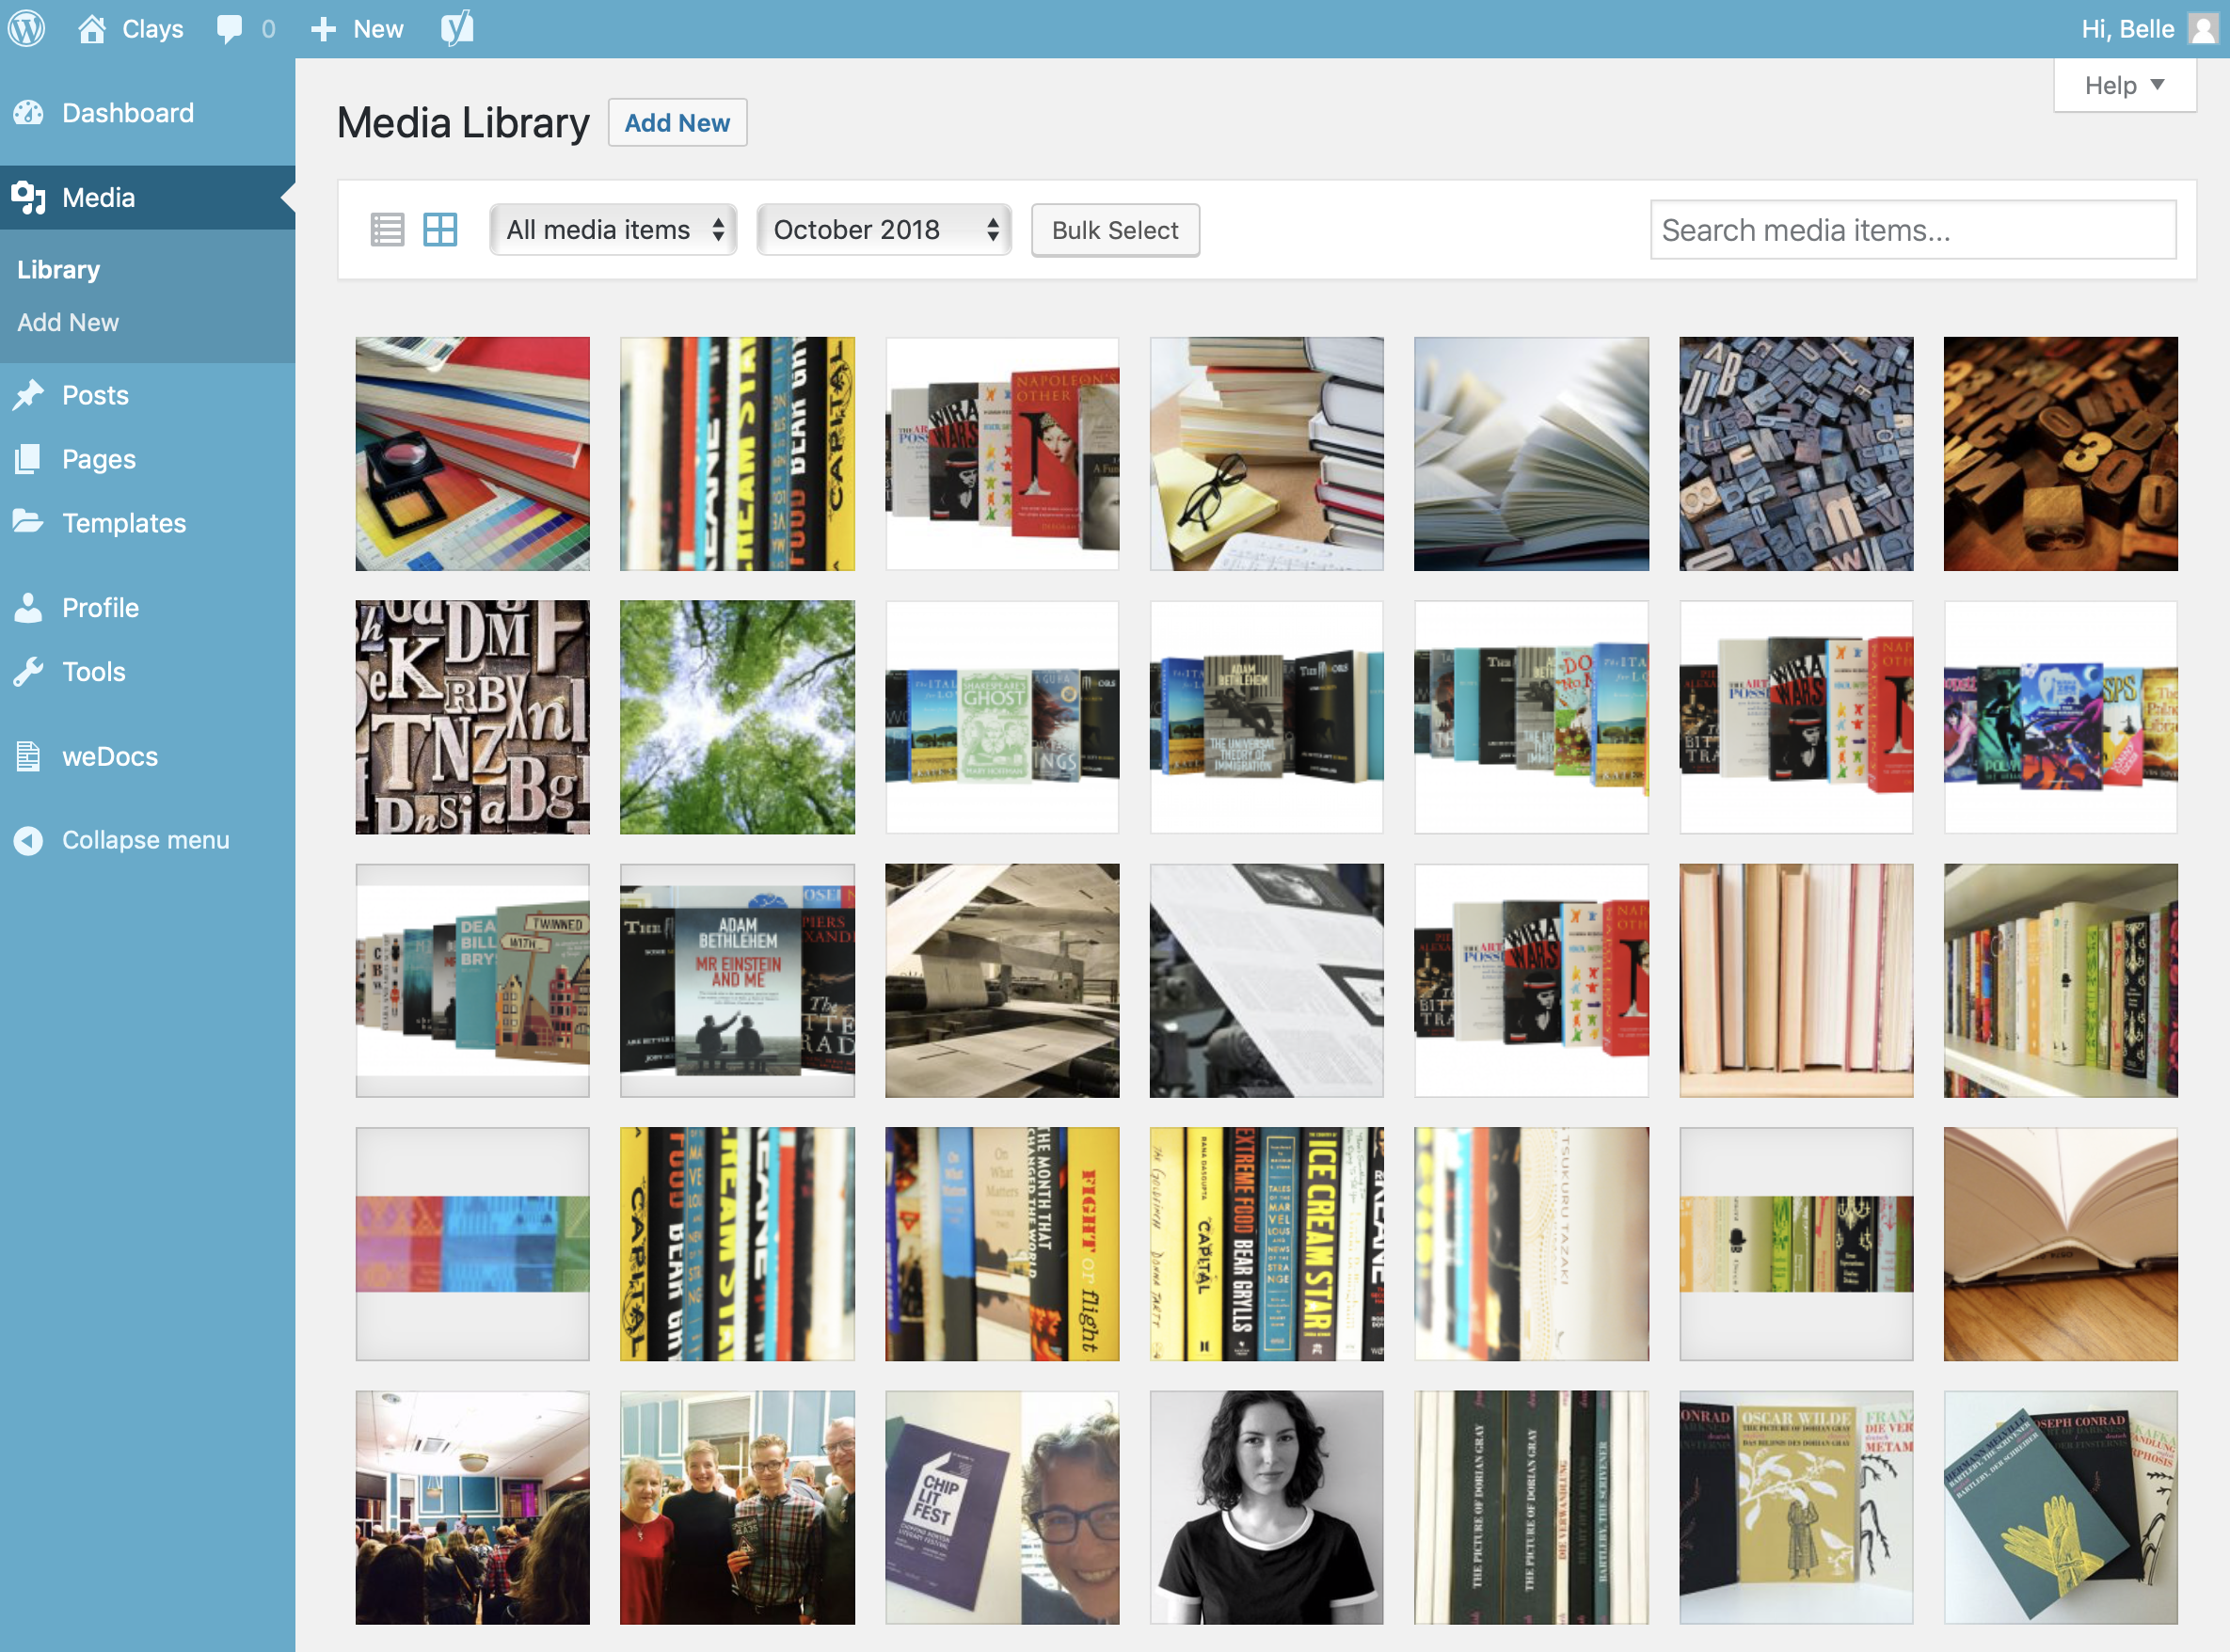2230x1652 pixels.
Task: Open the All media items dropdown
Action: point(613,230)
